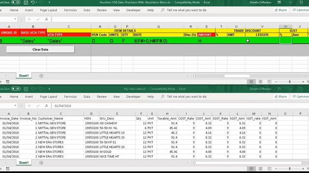Adjust zoom slider handle in top window
Screen dimensions: 309x173
click(x=290, y=82)
